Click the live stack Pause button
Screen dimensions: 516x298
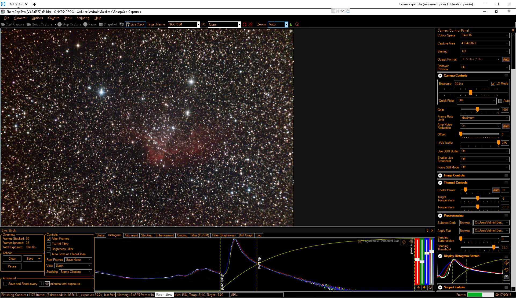(x=12, y=266)
